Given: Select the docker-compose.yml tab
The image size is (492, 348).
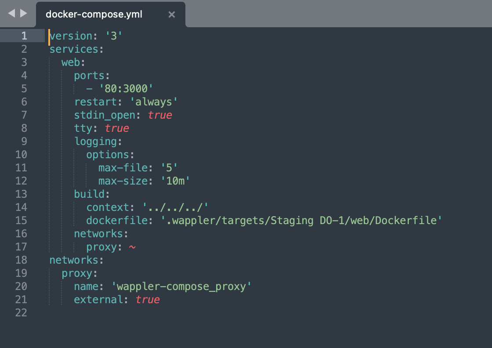Looking at the screenshot, I should (x=94, y=14).
